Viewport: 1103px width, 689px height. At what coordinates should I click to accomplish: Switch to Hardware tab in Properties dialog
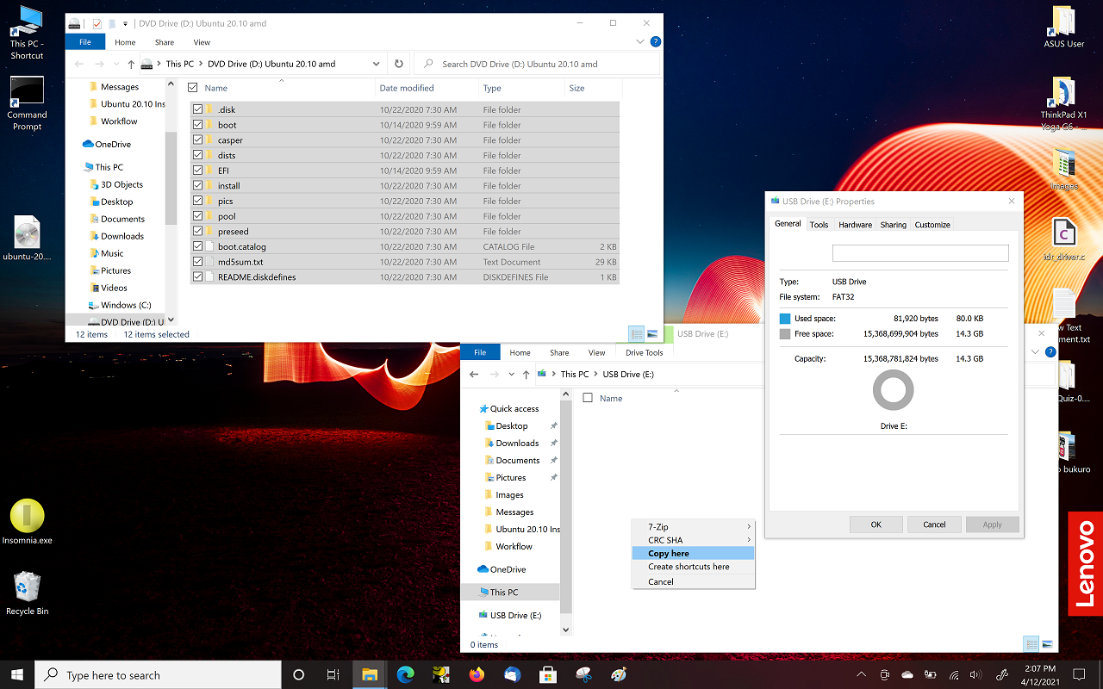[855, 225]
